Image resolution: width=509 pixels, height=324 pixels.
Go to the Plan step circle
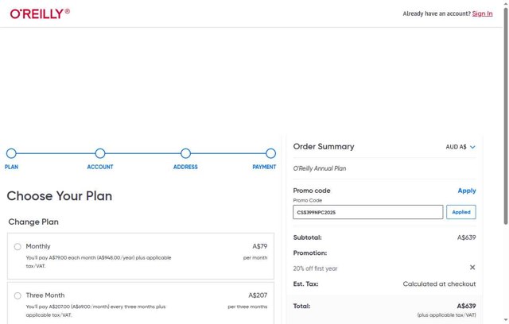[11, 153]
